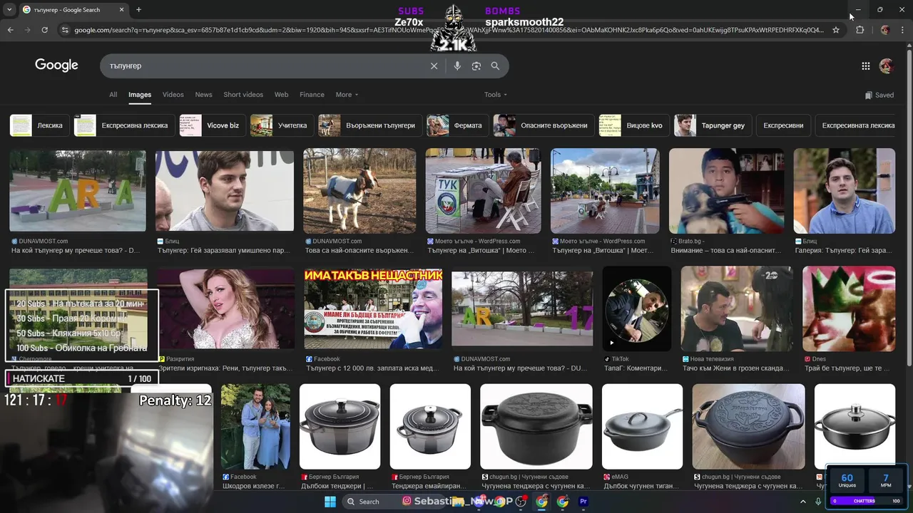Open 'Тъпунгер на „Витошка"' table image result
913x513 pixels.
click(483, 190)
